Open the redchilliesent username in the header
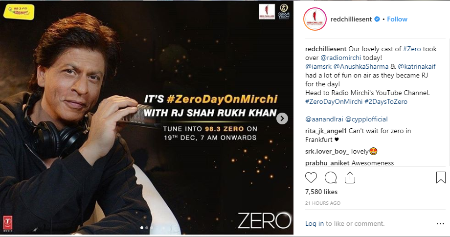The image size is (450, 237). (x=351, y=19)
